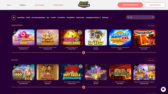Expand Soovitatav section with plus icon
The width and height of the screenshot is (168, 94).
(84, 52)
